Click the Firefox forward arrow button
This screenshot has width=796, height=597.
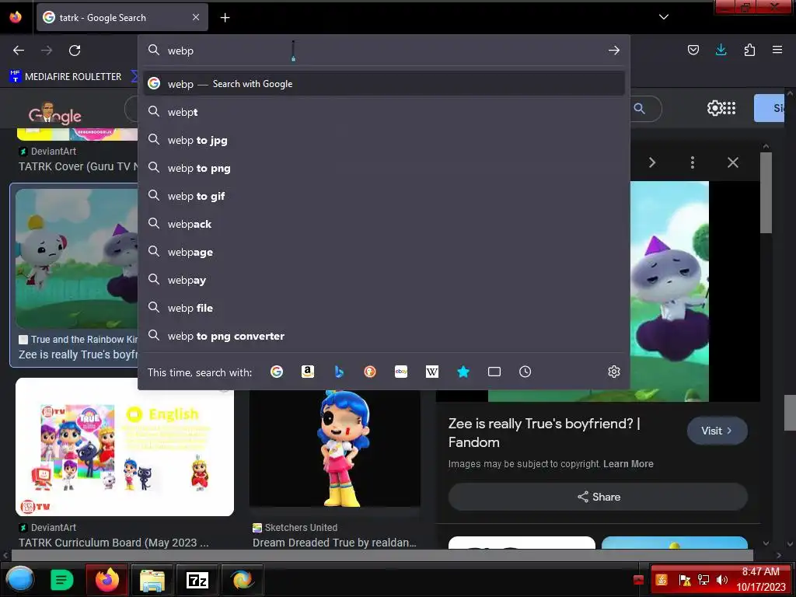47,51
